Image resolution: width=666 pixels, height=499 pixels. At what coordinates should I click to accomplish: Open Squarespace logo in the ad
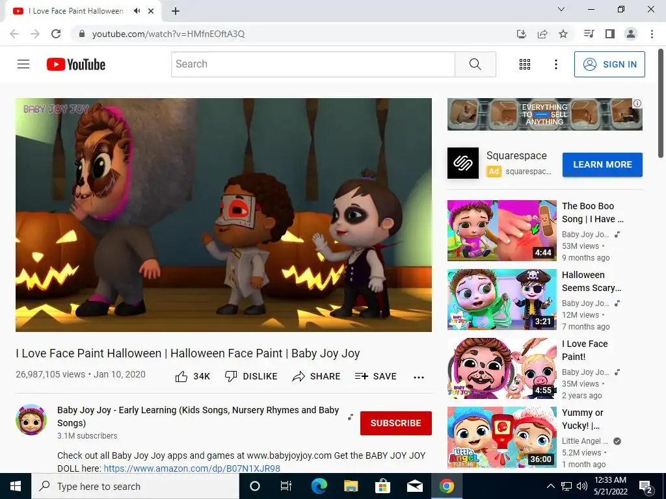click(463, 163)
